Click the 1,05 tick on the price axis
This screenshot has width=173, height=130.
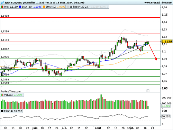[165, 88]
